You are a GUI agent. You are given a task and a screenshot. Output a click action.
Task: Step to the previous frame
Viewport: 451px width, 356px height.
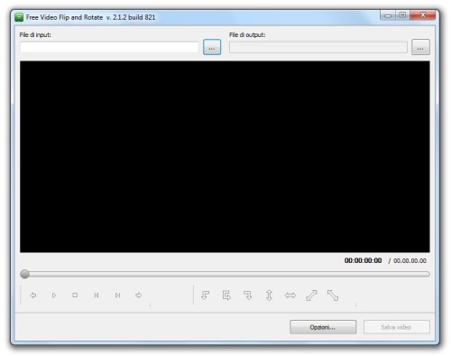point(97,295)
